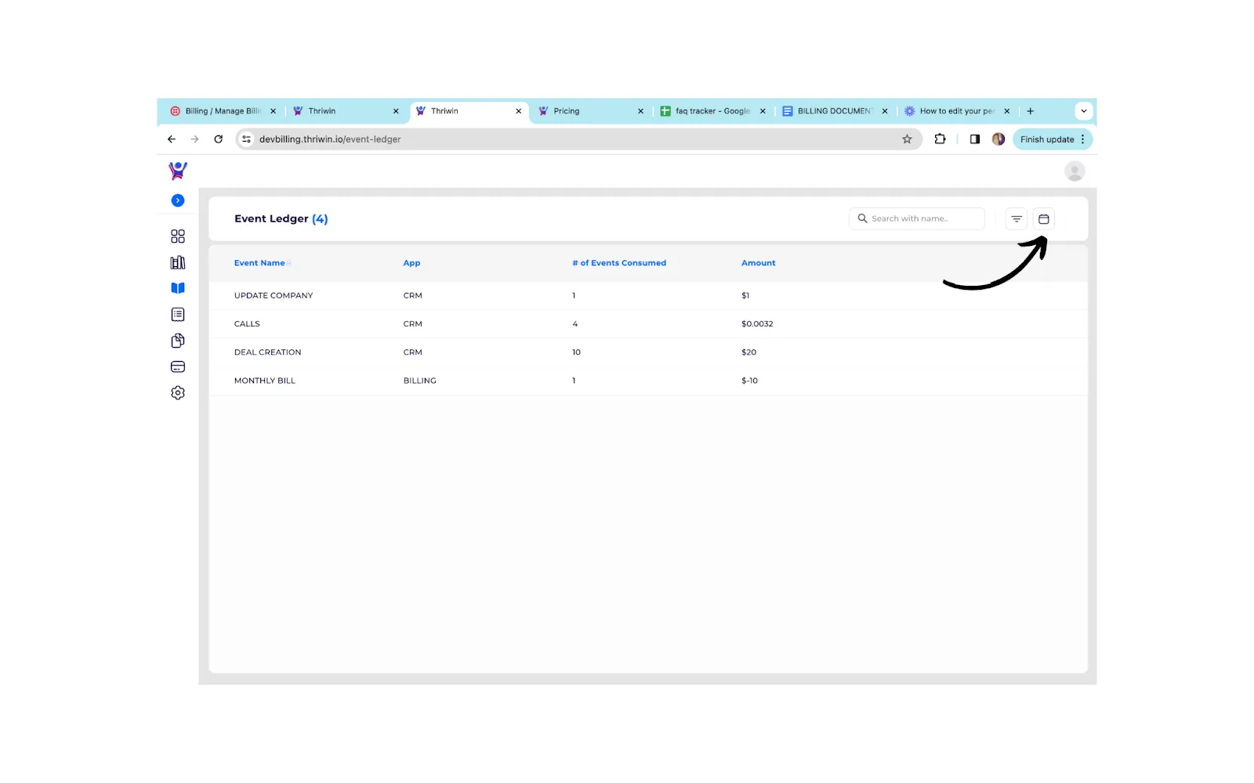Click the magnifier icon in search box
1254x783 pixels.
pyautogui.click(x=862, y=218)
